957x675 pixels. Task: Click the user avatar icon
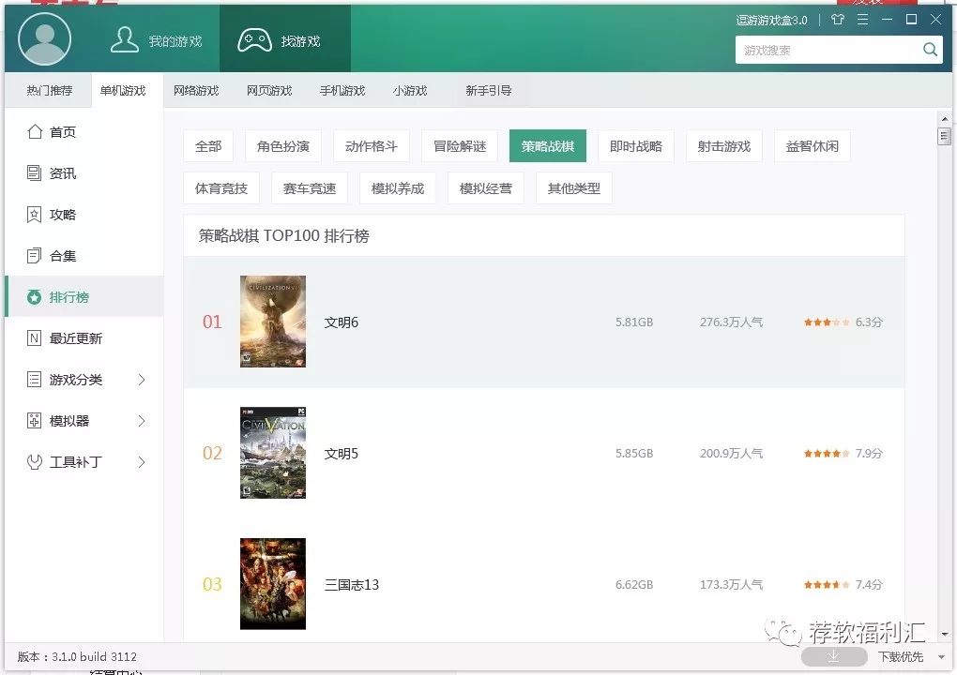(43, 38)
